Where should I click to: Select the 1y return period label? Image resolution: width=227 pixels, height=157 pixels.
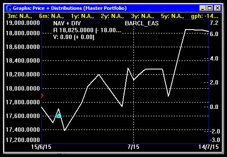[x=82, y=16]
